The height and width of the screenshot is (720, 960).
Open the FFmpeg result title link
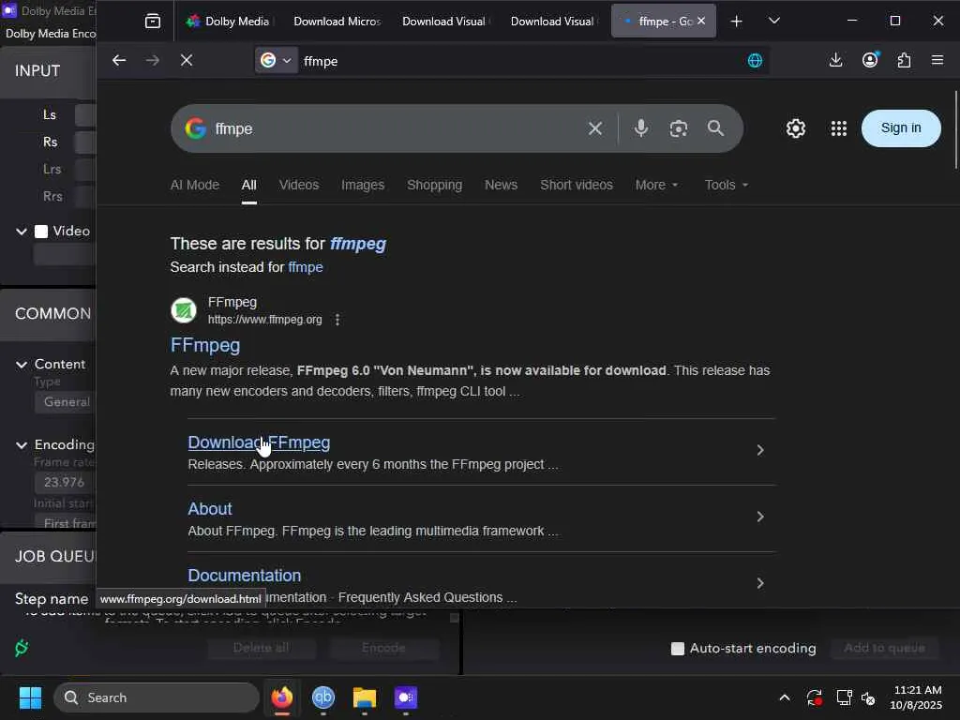(205, 345)
